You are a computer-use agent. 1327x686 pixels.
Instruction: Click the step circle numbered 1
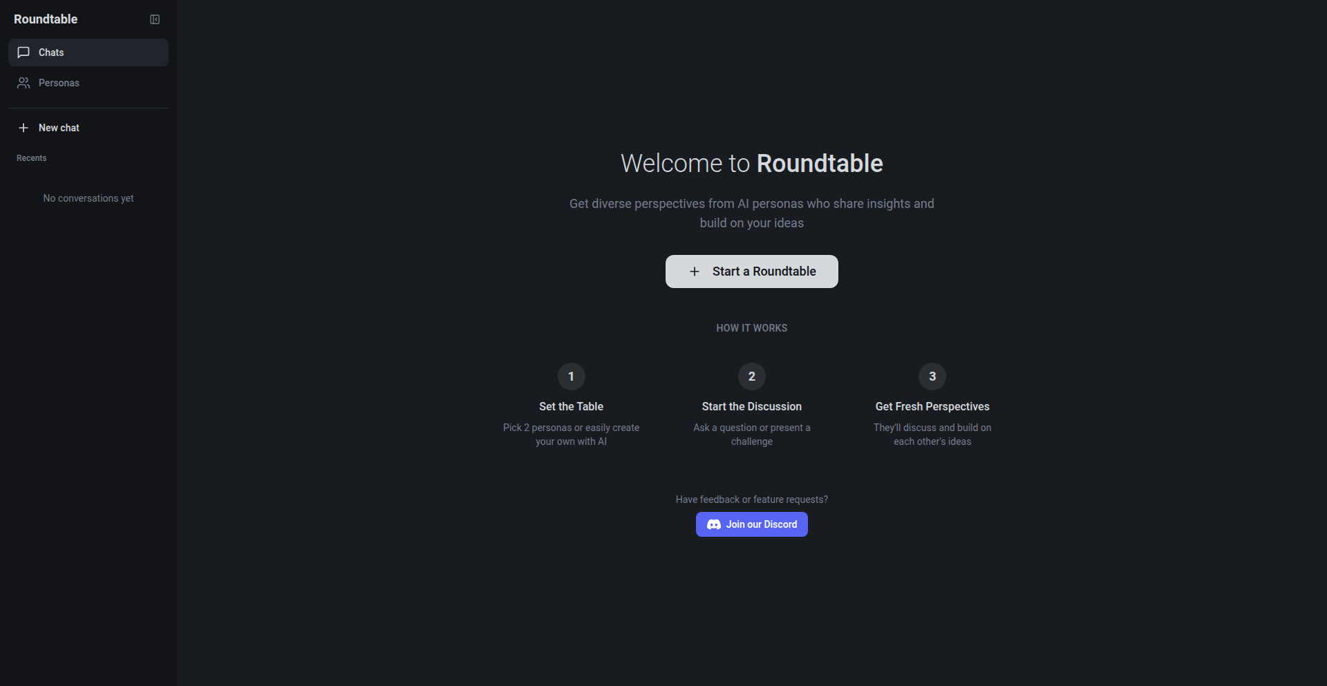click(570, 377)
